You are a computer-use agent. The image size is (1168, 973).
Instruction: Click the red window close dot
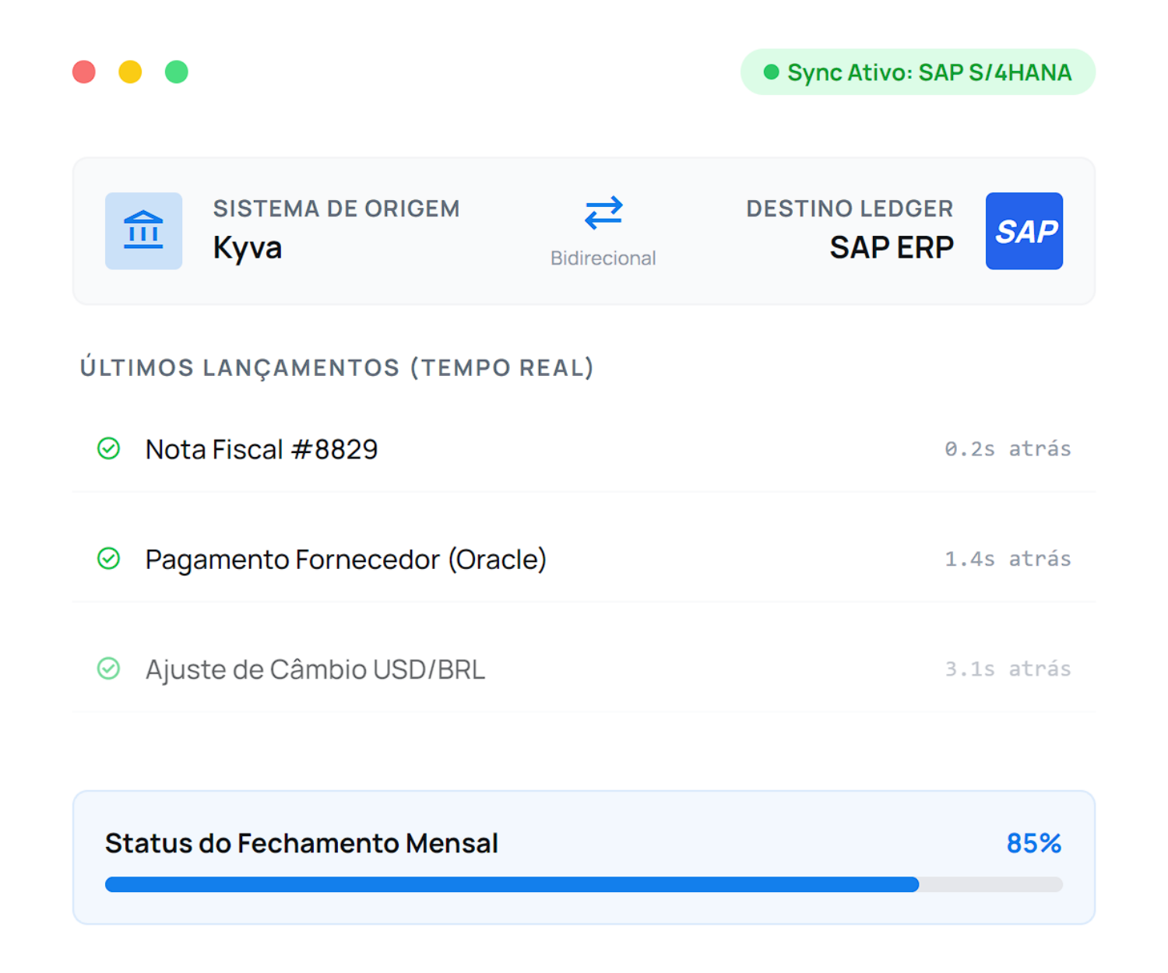point(84,72)
